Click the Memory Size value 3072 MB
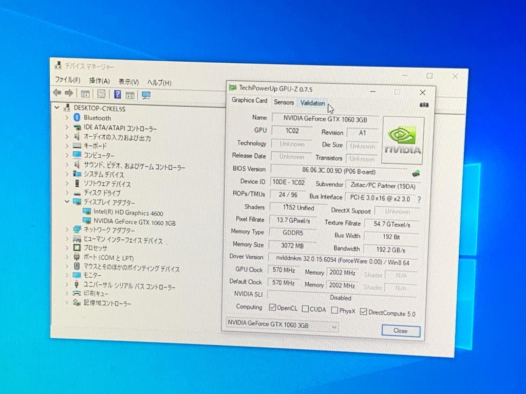The width and height of the screenshot is (526, 394). tap(293, 246)
